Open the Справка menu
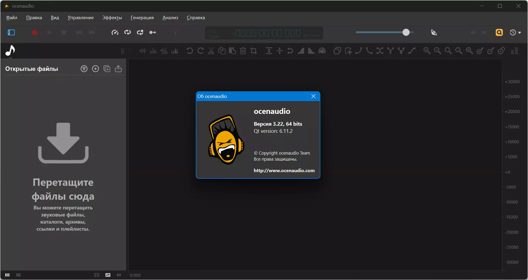This screenshot has width=528, height=280. [x=196, y=18]
